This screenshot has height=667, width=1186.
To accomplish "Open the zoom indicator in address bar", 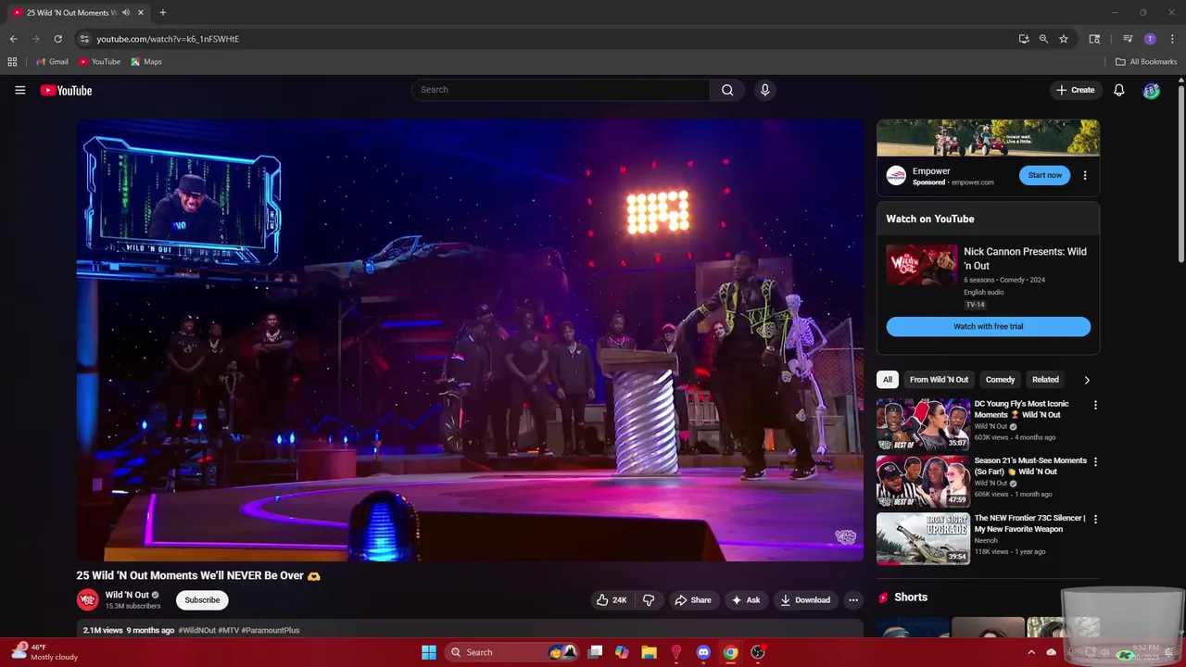I will pyautogui.click(x=1043, y=39).
